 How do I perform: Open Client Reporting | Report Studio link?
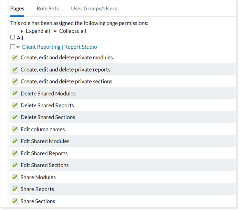pyautogui.click(x=59, y=47)
